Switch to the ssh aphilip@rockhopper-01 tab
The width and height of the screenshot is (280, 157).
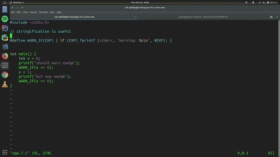[74, 17]
